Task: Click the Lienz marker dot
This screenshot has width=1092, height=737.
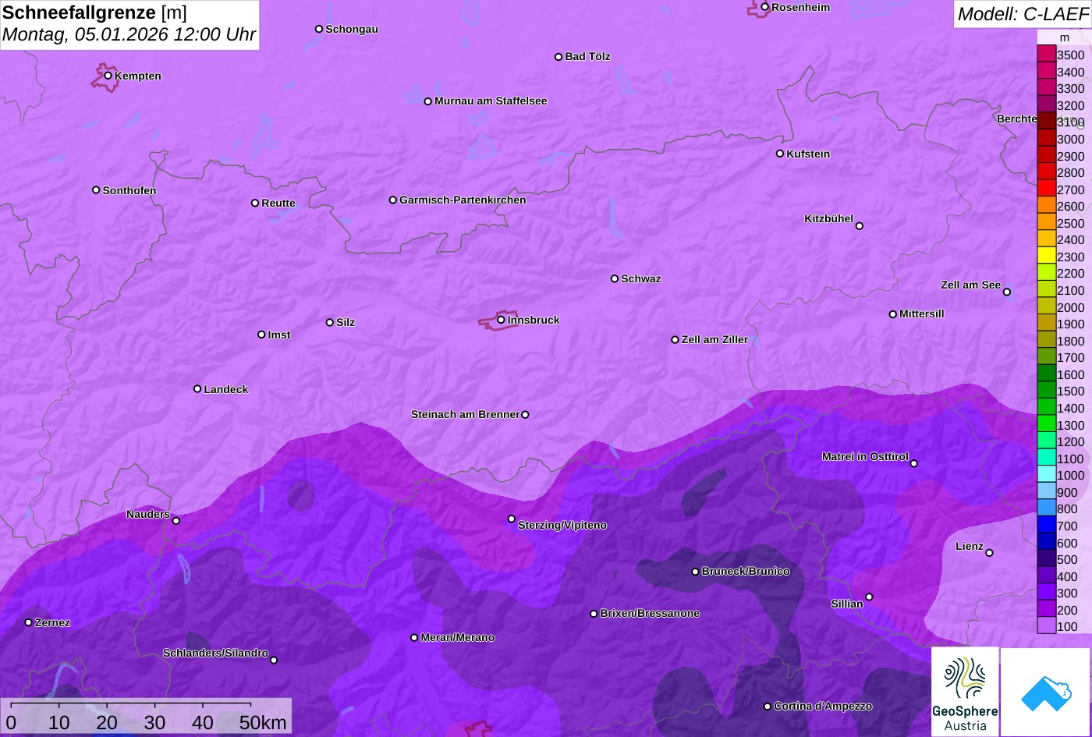Action: point(989,553)
